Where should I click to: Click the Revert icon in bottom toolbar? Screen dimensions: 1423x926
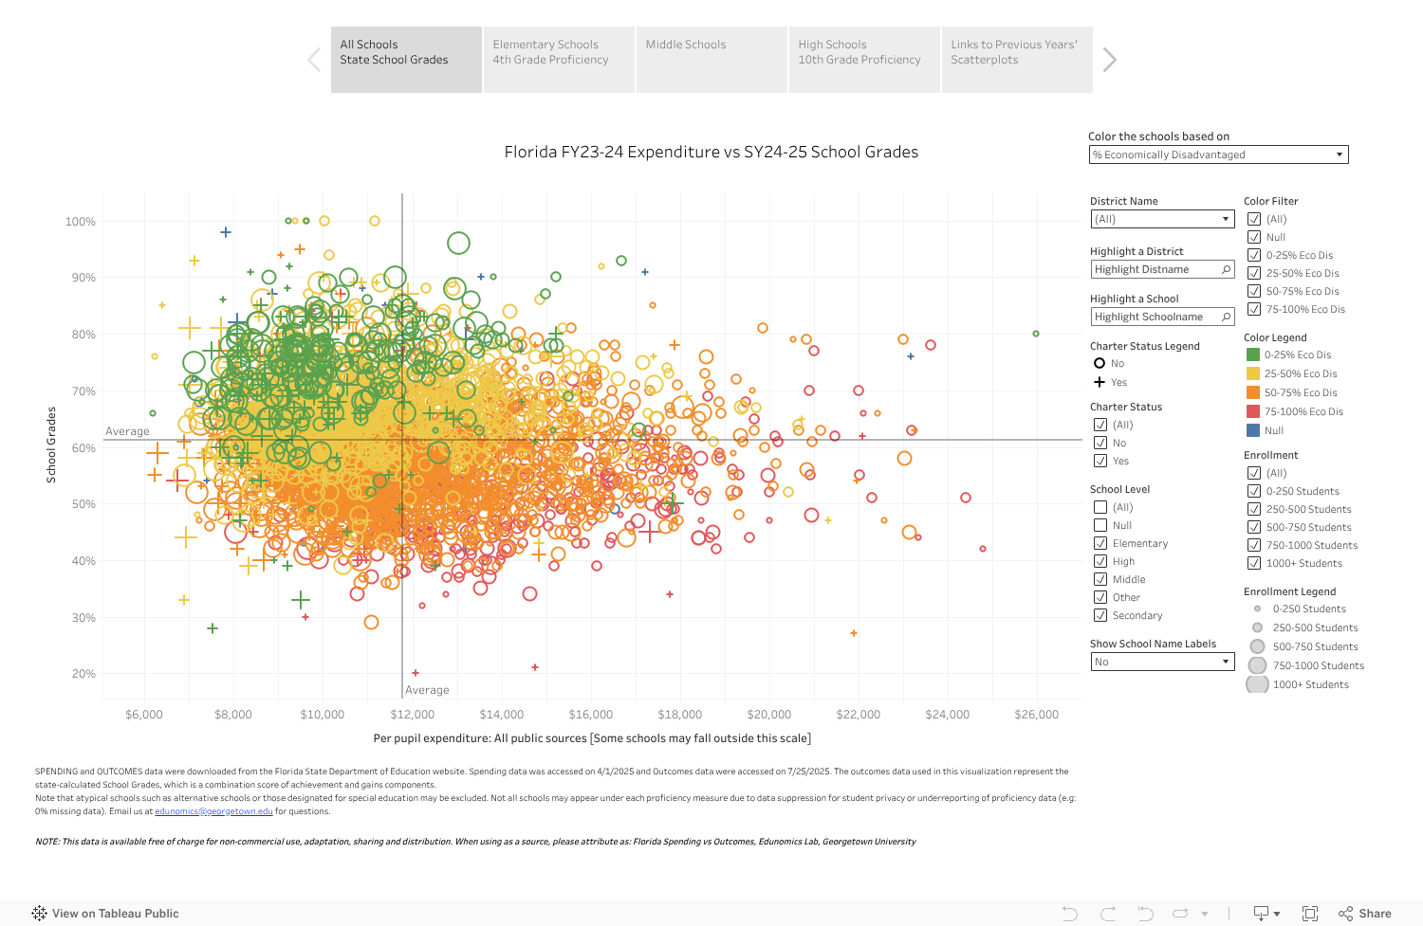[1145, 914]
